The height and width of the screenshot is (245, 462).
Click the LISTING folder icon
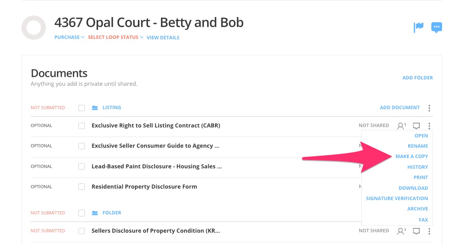pos(95,108)
